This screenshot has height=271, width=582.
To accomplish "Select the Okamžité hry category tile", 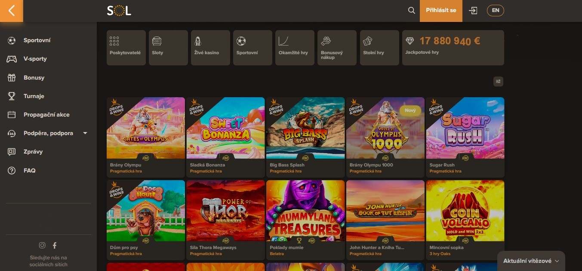I will click(295, 48).
